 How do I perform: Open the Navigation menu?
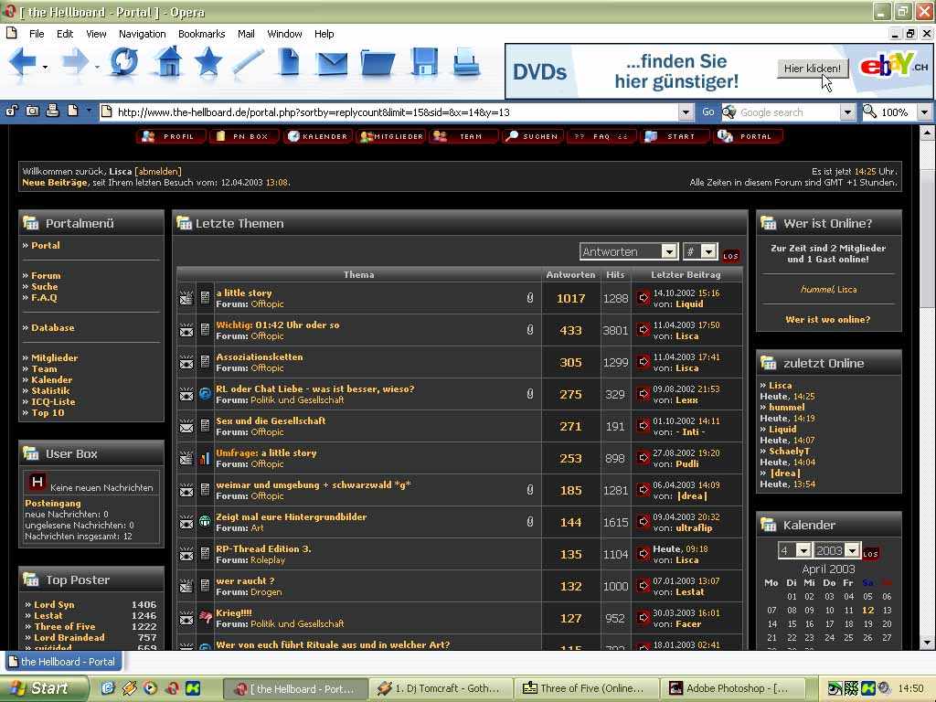coord(142,34)
